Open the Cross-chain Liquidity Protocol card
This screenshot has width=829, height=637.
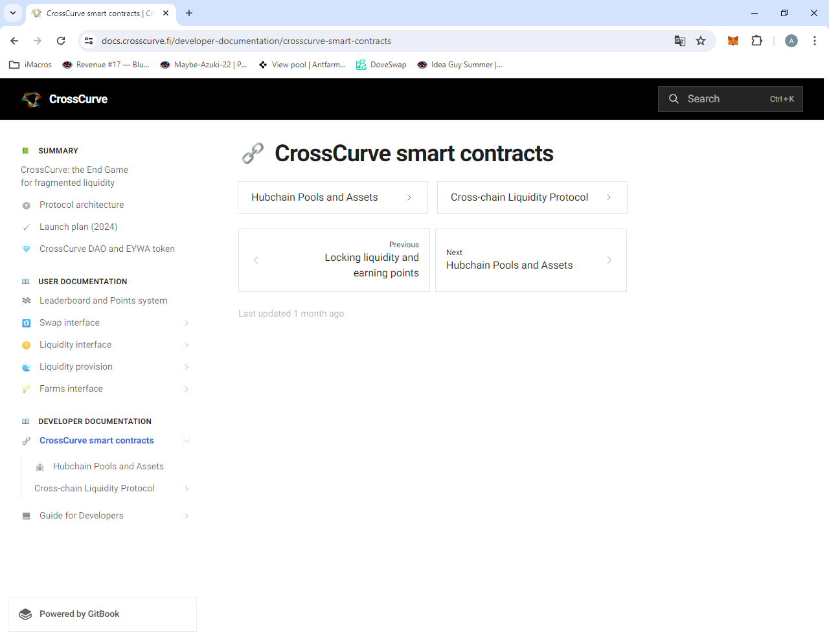532,197
